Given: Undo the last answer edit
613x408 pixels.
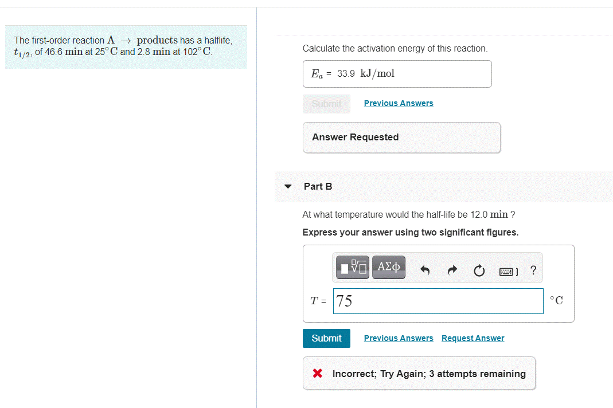Looking at the screenshot, I should [x=424, y=269].
